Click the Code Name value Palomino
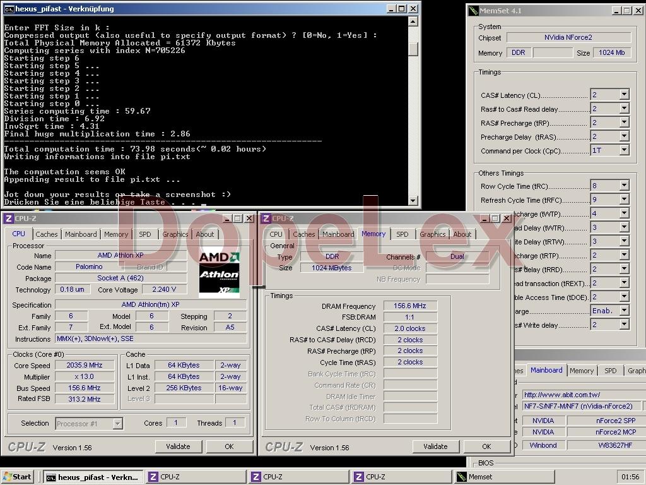Image resolution: width=646 pixels, height=485 pixels. tap(90, 267)
